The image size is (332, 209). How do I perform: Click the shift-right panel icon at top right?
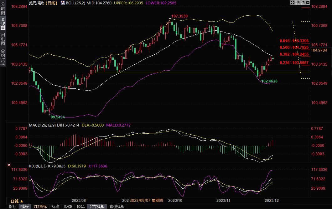(308, 2)
